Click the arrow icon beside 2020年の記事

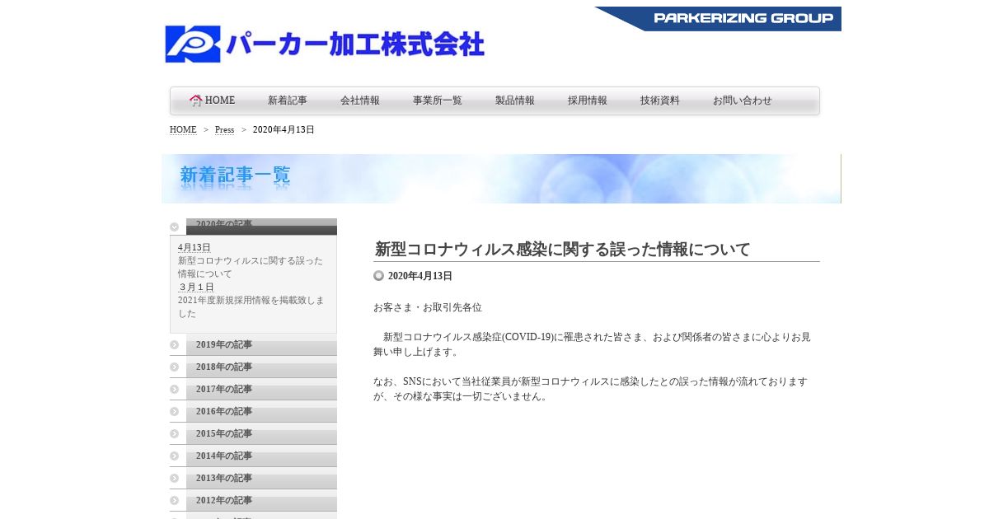[175, 227]
